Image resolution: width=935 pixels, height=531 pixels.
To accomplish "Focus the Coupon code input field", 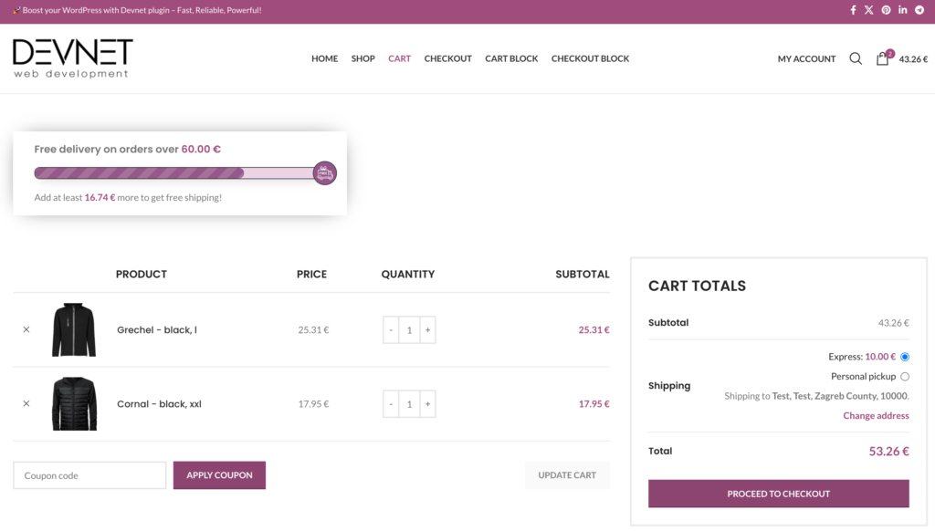I will click(x=89, y=475).
